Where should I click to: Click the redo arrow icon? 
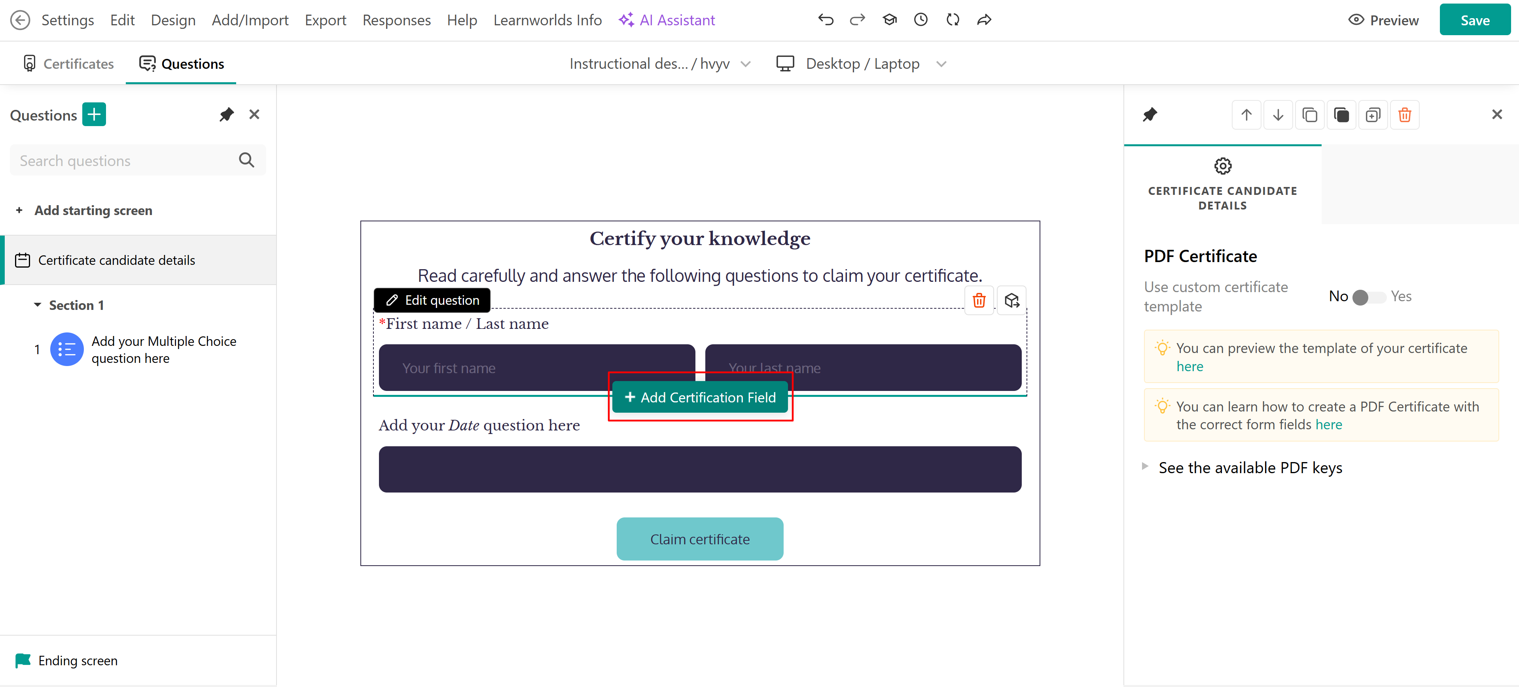tap(857, 20)
